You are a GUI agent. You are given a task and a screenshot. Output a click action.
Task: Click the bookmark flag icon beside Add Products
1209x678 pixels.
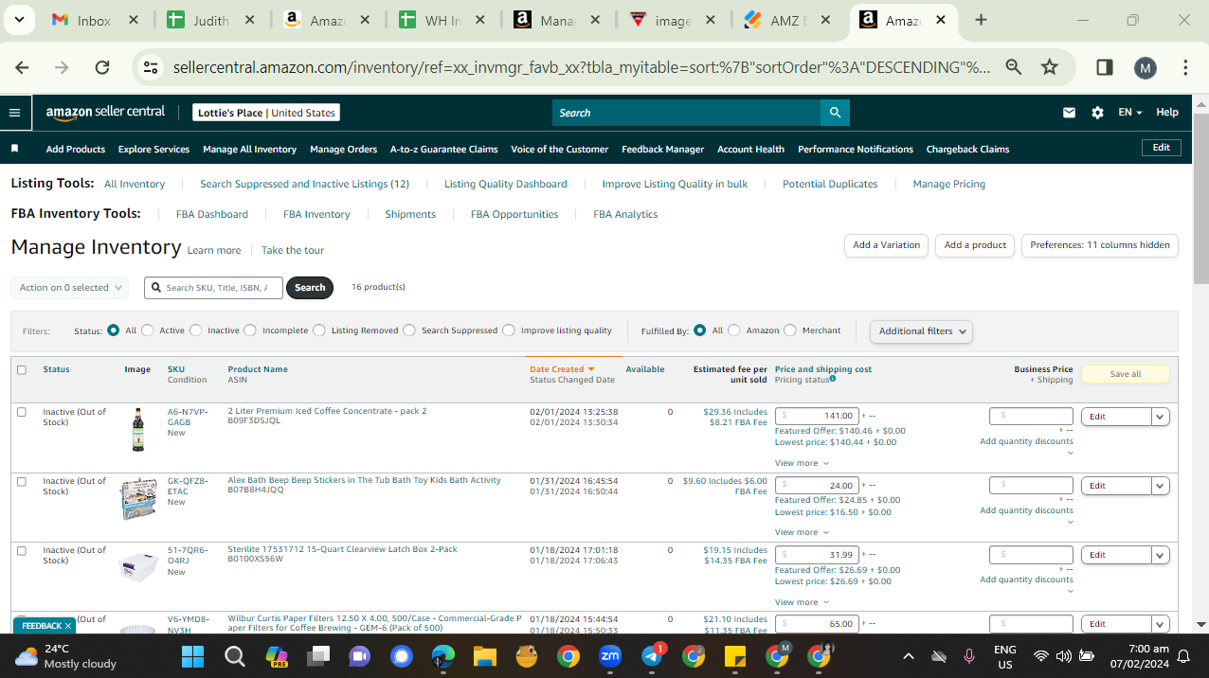[14, 149]
